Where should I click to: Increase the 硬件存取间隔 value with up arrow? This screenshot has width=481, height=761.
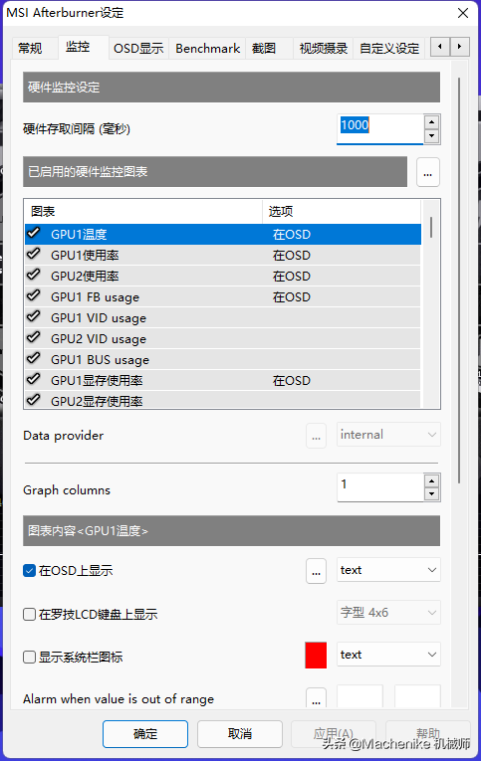point(431,121)
